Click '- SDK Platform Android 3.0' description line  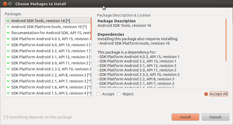137,70
